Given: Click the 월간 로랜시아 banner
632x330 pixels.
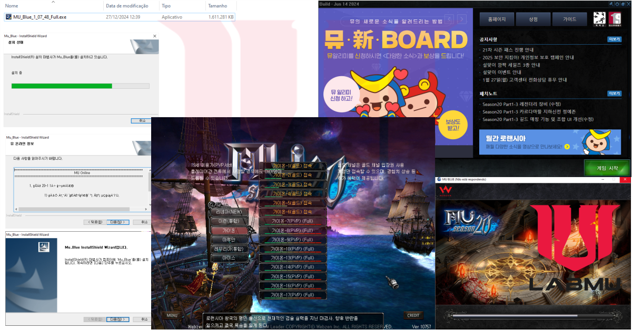Looking at the screenshot, I should click(x=549, y=142).
